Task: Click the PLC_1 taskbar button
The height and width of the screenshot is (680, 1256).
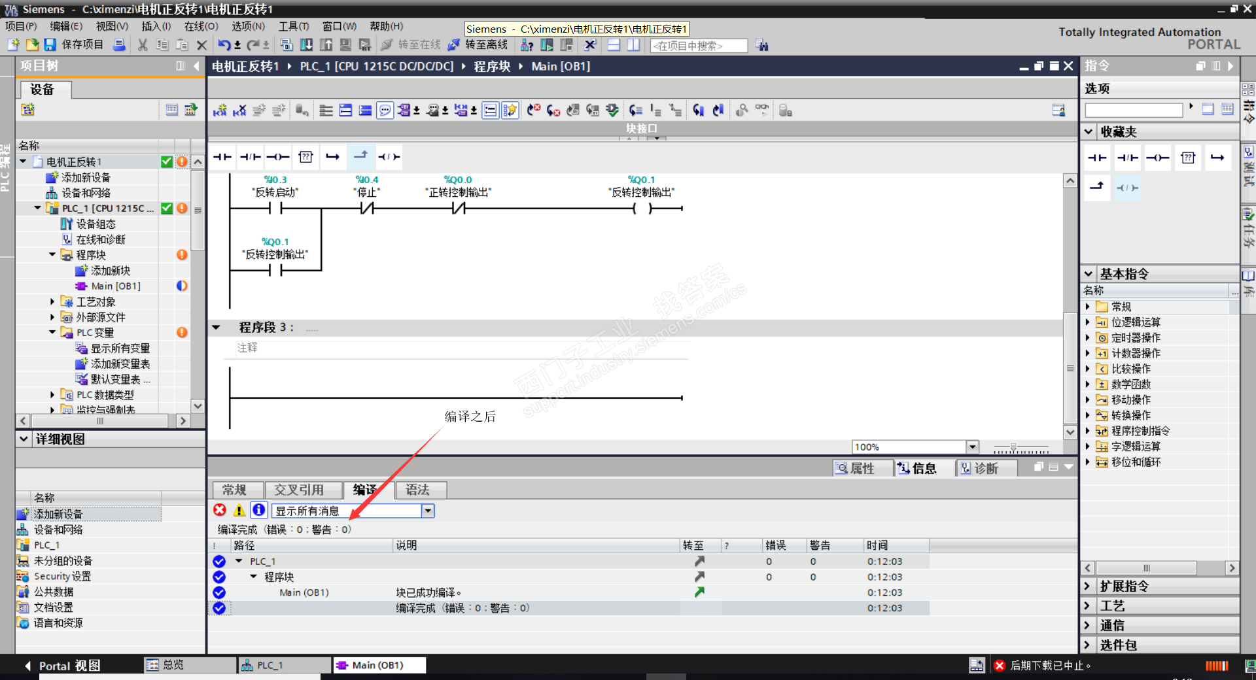Action: point(286,665)
